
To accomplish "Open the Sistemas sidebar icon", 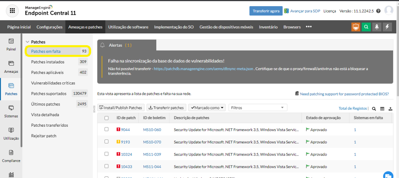I will click(x=11, y=110).
